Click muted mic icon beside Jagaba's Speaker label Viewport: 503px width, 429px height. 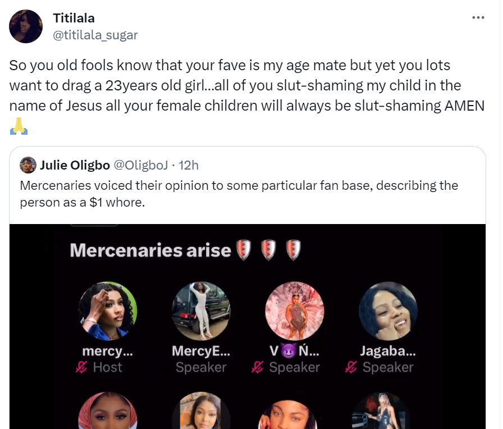[x=351, y=368]
